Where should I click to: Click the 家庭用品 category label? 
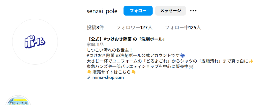(95, 45)
